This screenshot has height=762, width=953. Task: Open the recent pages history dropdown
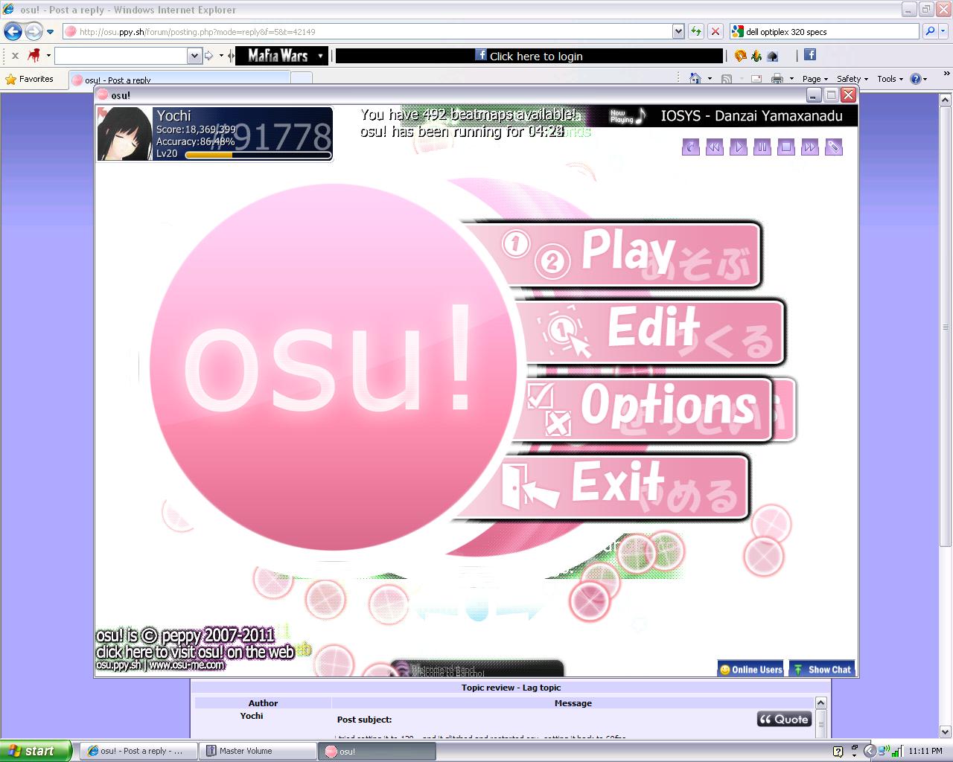(x=50, y=32)
